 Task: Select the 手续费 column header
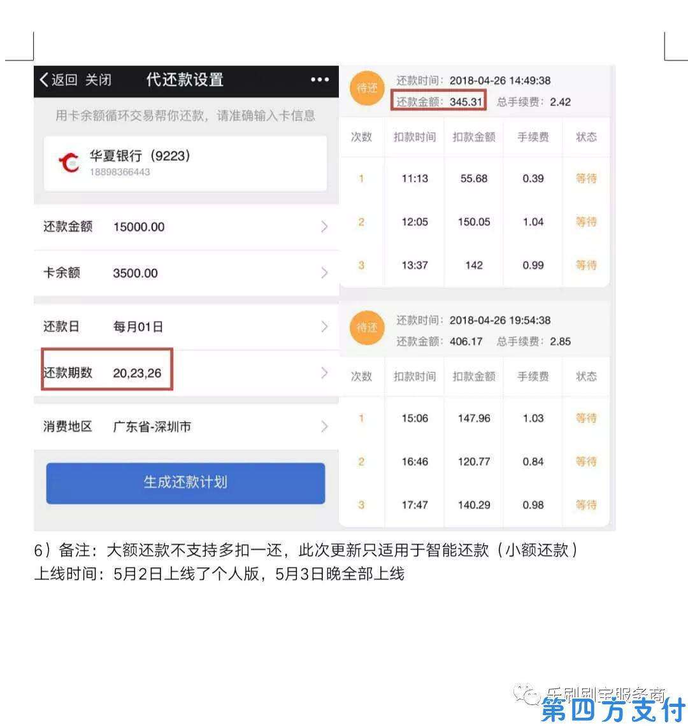pyautogui.click(x=533, y=138)
